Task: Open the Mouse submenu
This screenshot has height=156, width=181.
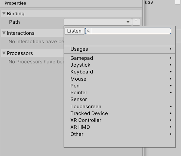Action: (x=120, y=79)
